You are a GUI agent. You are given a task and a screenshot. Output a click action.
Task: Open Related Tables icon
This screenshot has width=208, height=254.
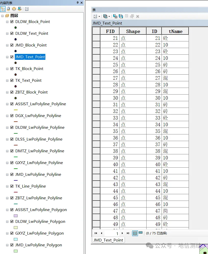click(x=105, y=16)
